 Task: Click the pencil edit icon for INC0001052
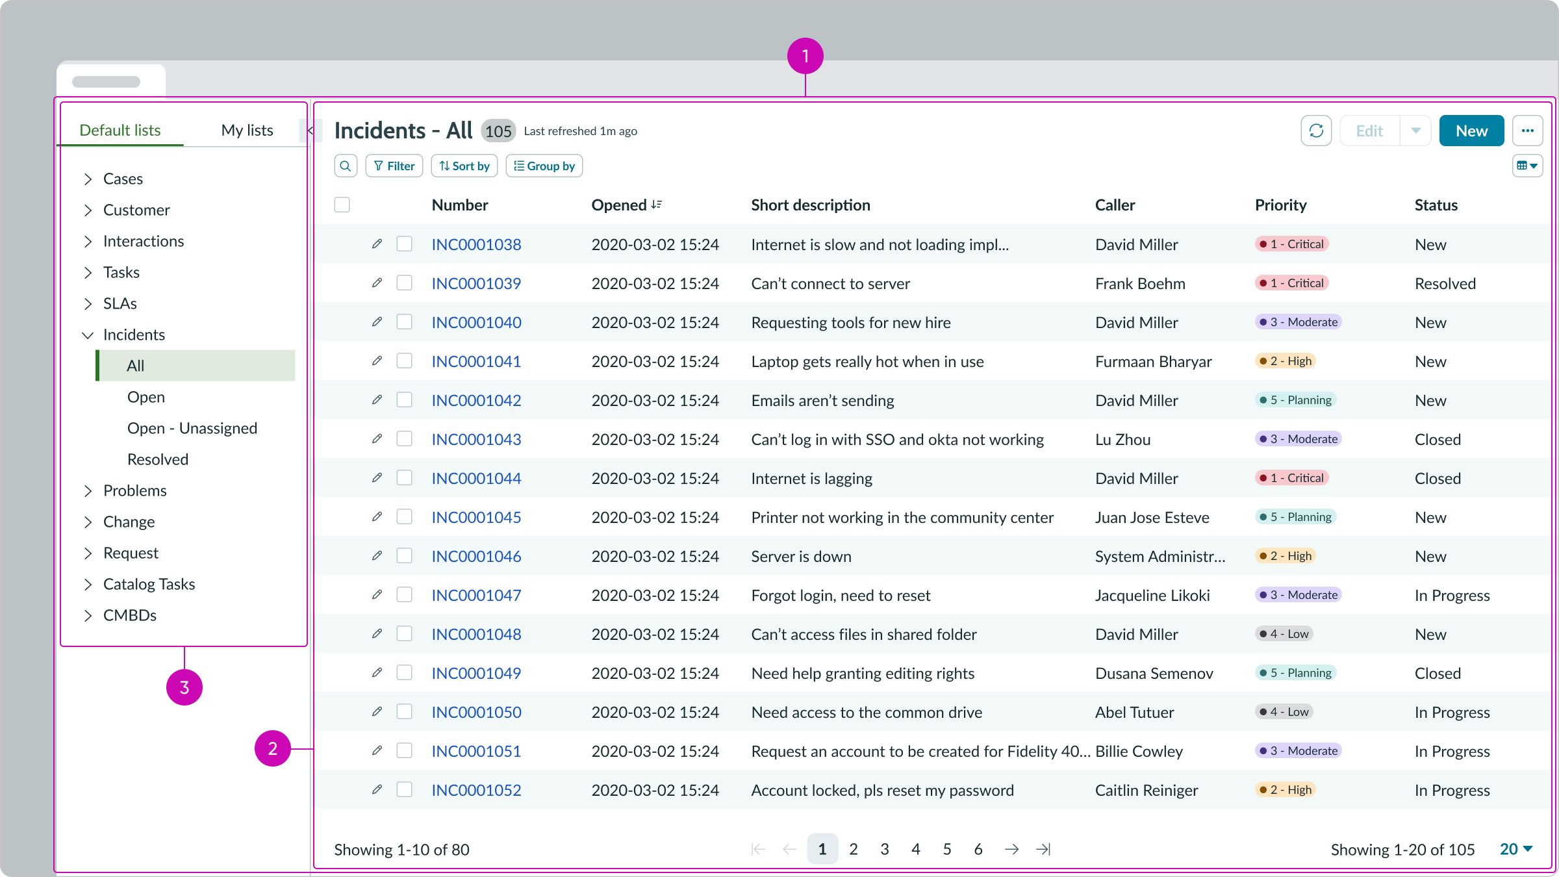pyautogui.click(x=377, y=789)
